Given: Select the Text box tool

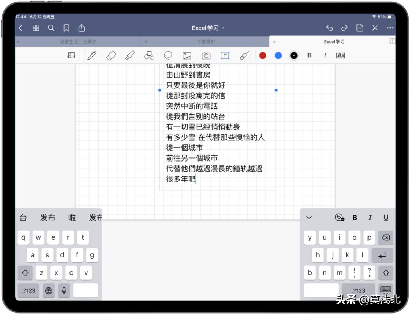Looking at the screenshot, I should [x=225, y=55].
